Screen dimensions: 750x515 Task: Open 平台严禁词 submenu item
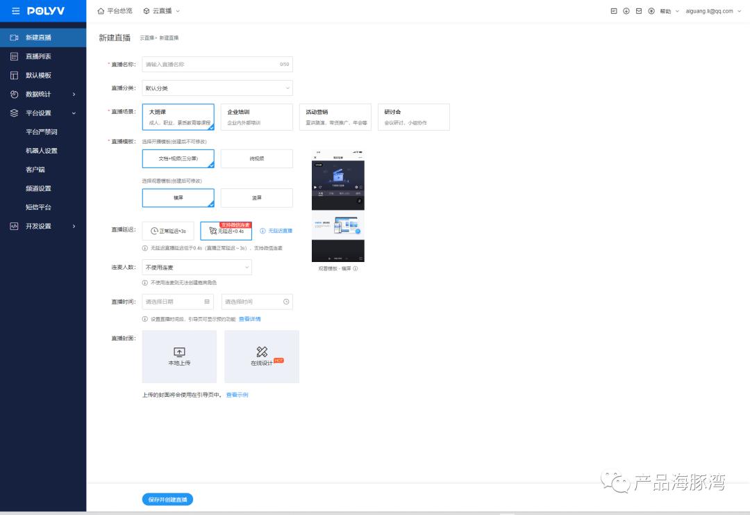[43, 131]
